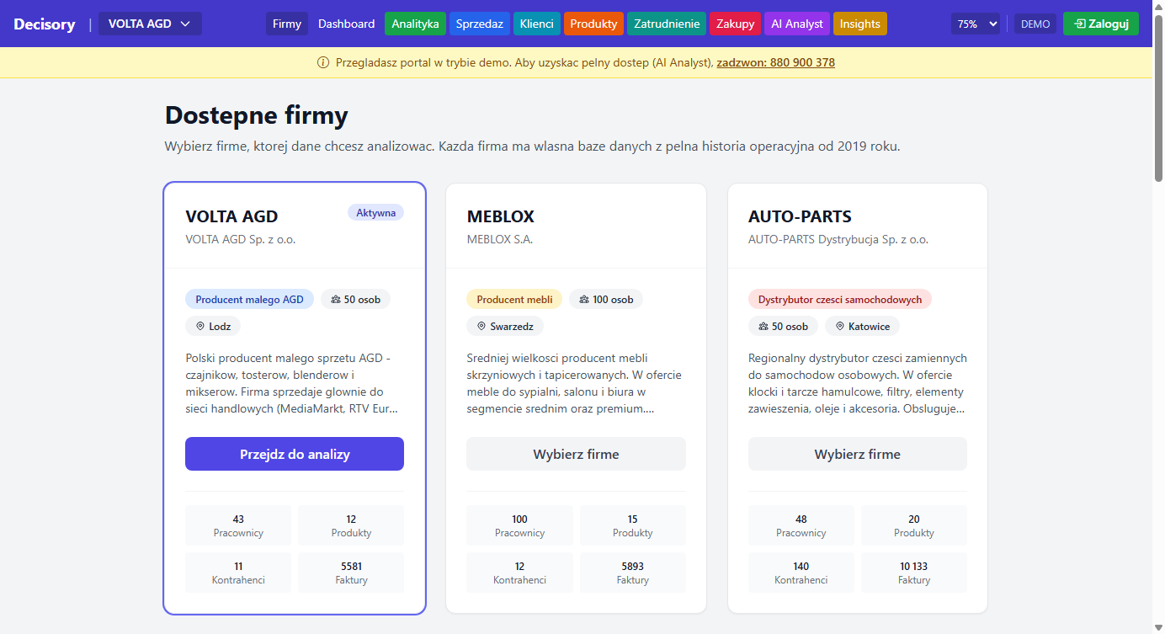Image resolution: width=1165 pixels, height=634 pixels.
Task: Open the VOLTA AGD company dropdown
Action: tap(150, 24)
